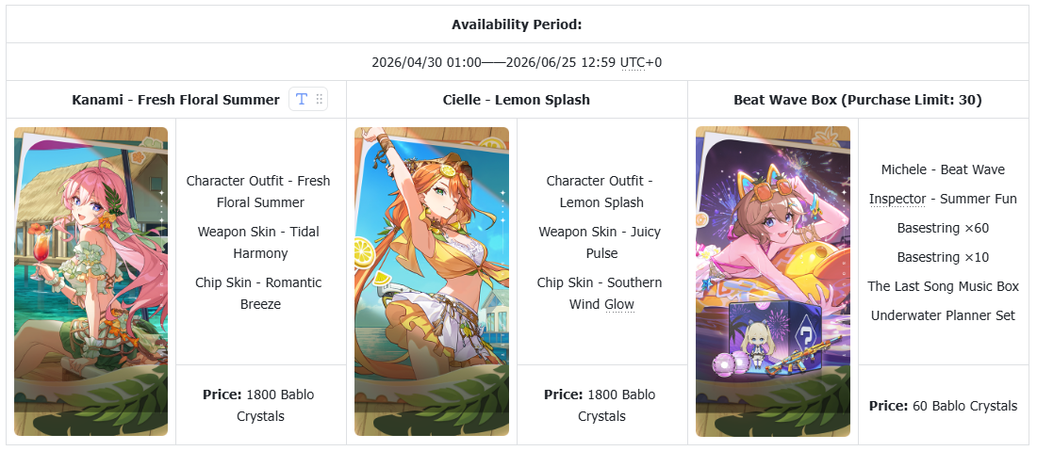Image resolution: width=1037 pixels, height=451 pixels.
Task: Click the UTC+0 timezone abbreviation
Action: point(641,62)
